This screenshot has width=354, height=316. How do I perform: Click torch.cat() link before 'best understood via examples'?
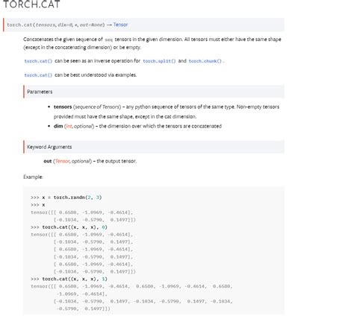[x=38, y=75]
